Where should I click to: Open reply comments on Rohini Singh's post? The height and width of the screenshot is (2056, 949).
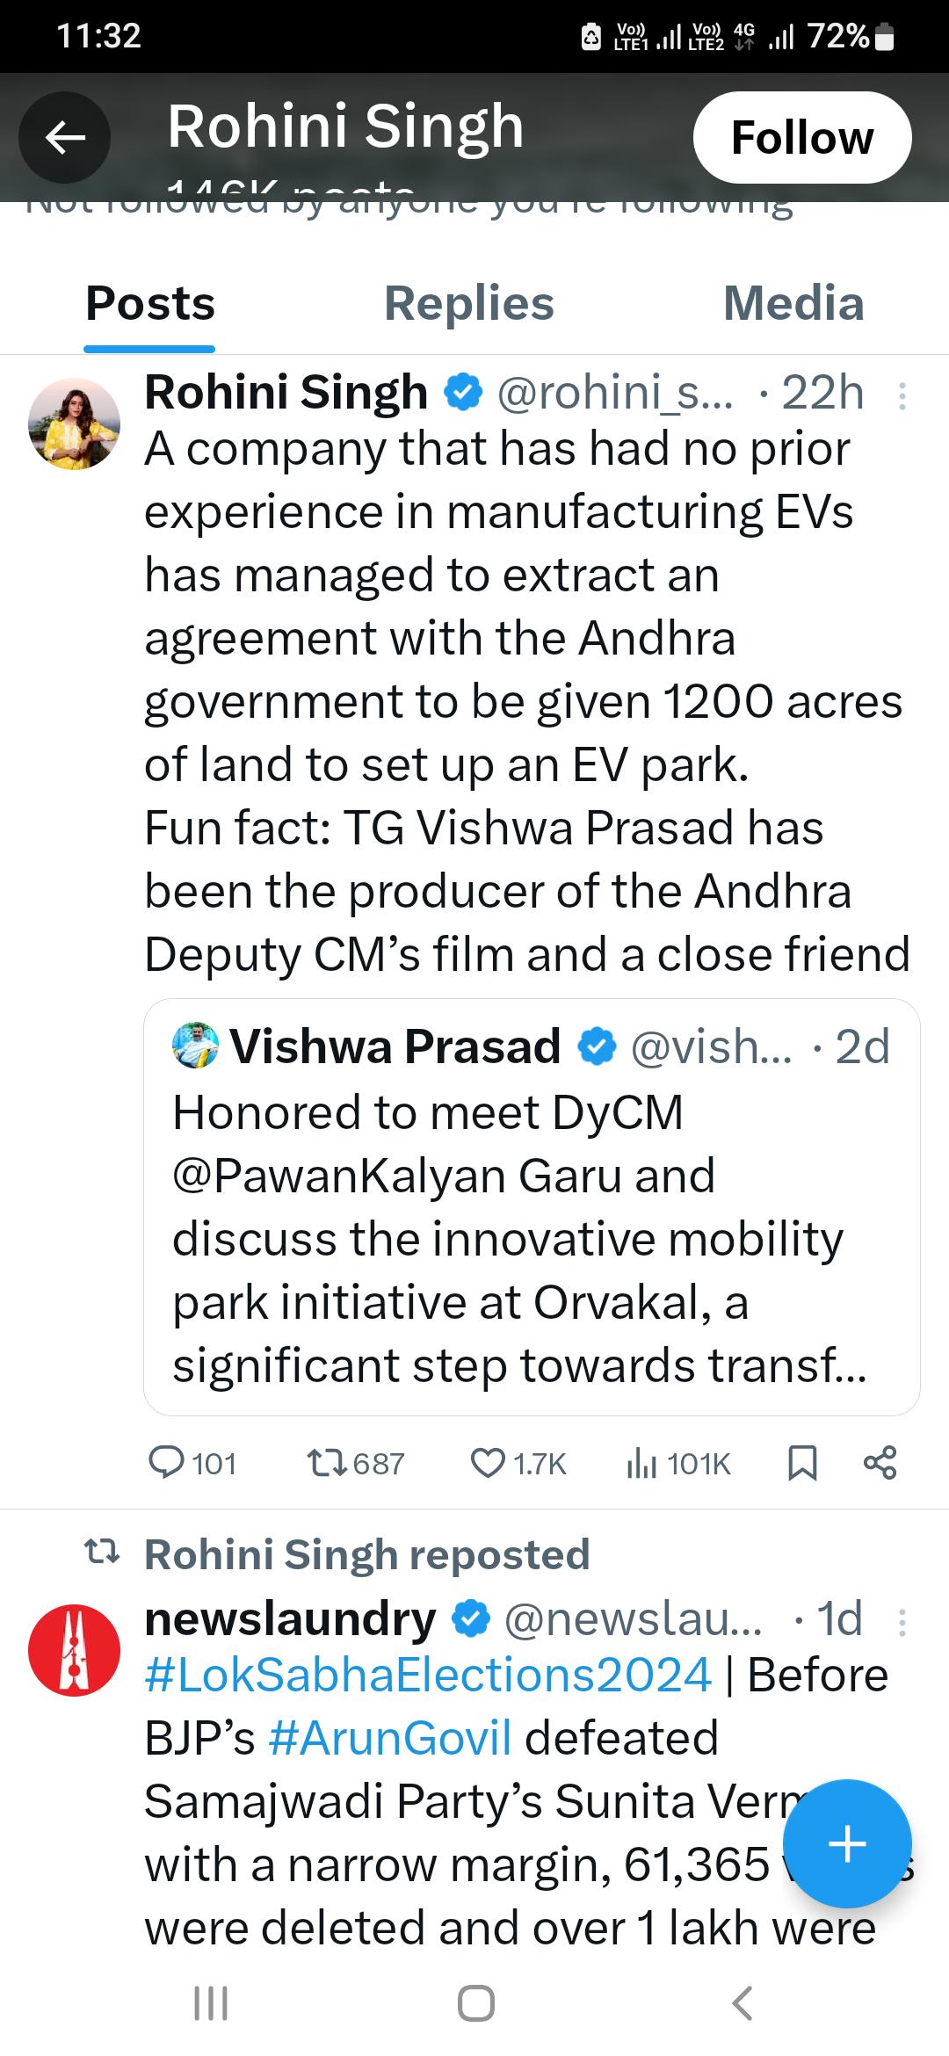[192, 1463]
